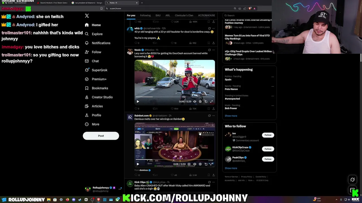Click the X search input field
This screenshot has height=203, width=362.
pos(247,16)
